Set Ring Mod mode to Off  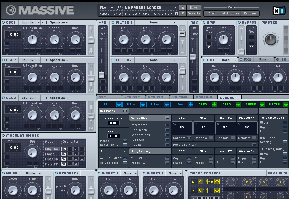pos(64,149)
